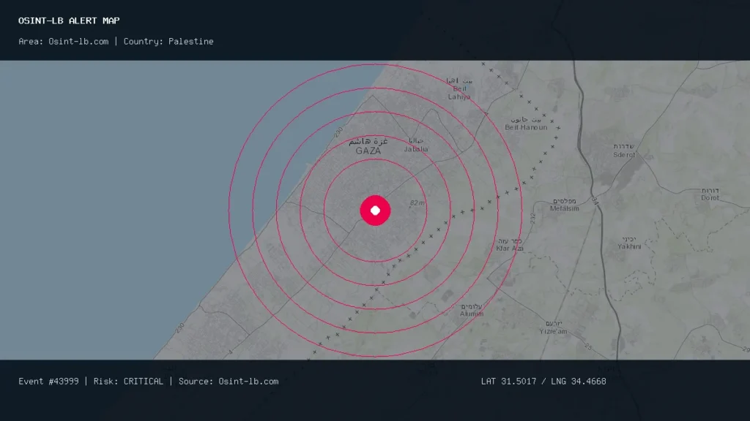Click the Dorot map label

click(x=710, y=194)
